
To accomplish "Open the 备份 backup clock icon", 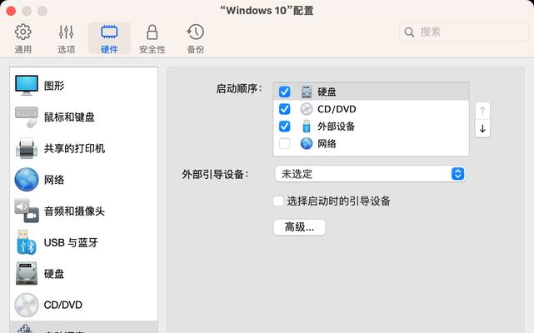I will [x=196, y=32].
